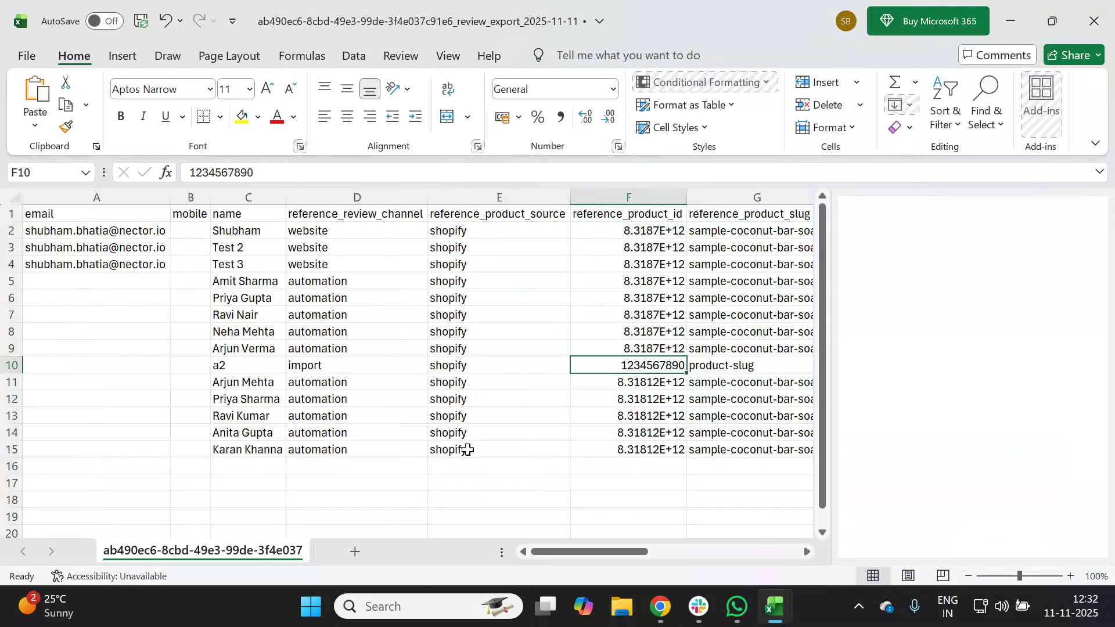Toggle underline formatting
Screen dimensions: 1115x627
[165, 116]
